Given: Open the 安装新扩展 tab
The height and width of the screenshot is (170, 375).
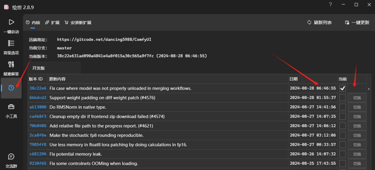Looking at the screenshot, I should click(78, 23).
